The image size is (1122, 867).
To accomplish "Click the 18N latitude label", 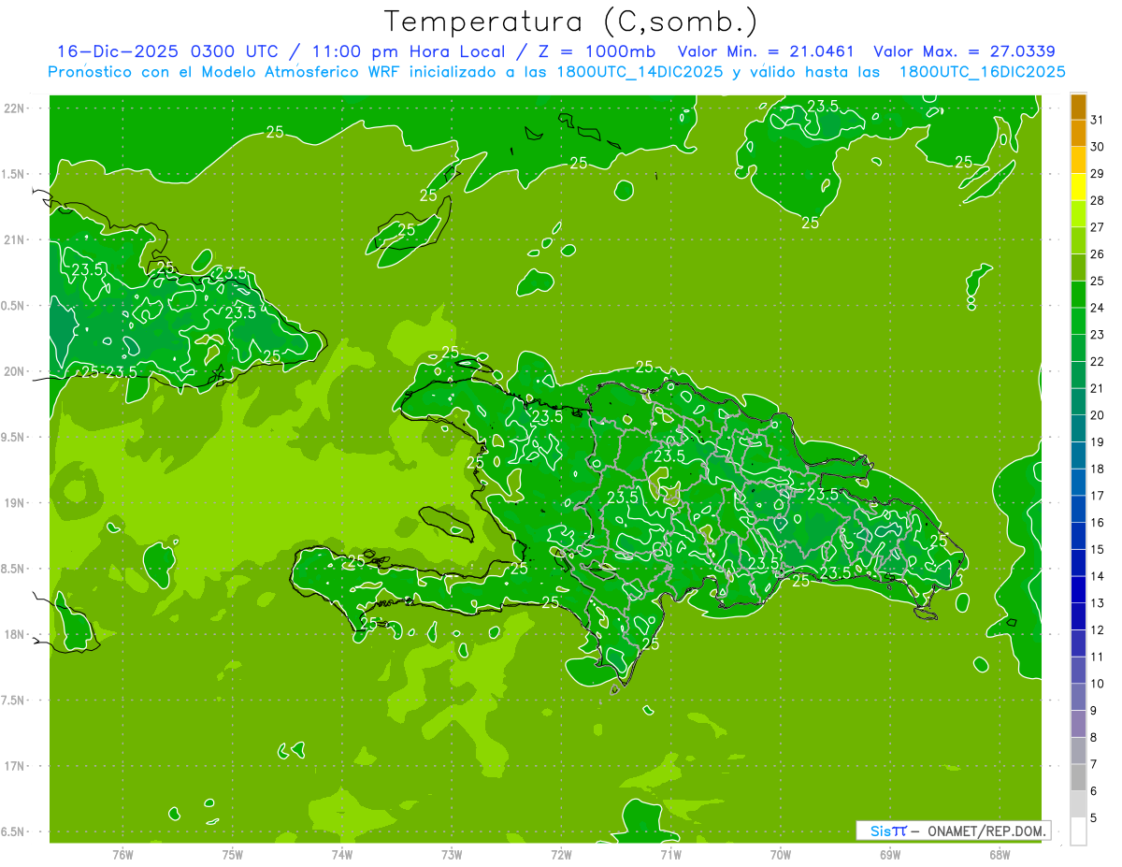I will [15, 635].
